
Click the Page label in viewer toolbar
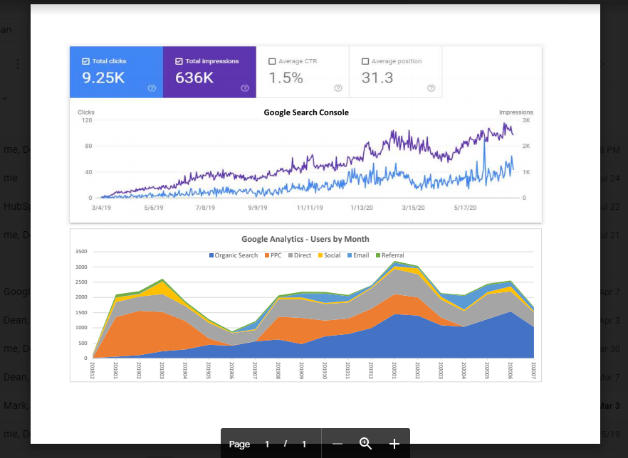click(x=239, y=444)
